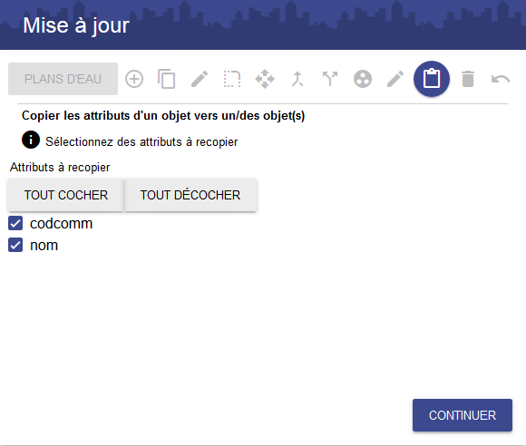Toggle the highlighted clipboard copy attributes tool
This screenshot has width=526, height=446.
(432, 79)
